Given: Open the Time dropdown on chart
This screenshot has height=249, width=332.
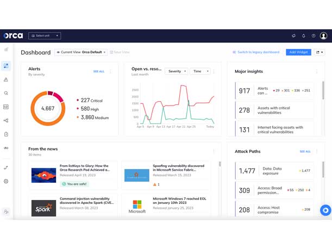Looking at the screenshot, I should (x=199, y=71).
